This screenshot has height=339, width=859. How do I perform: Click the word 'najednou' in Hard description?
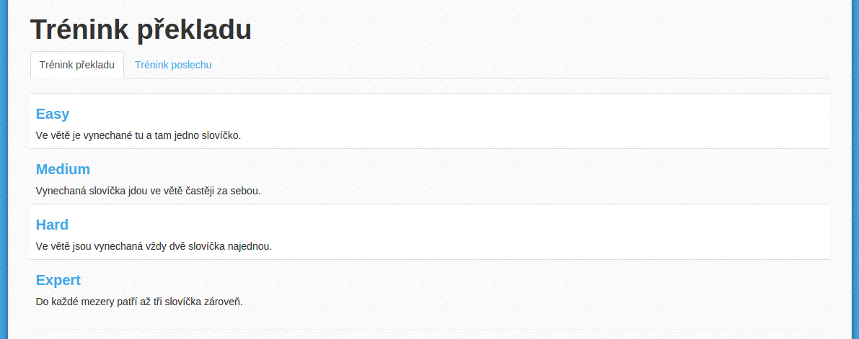[252, 246]
